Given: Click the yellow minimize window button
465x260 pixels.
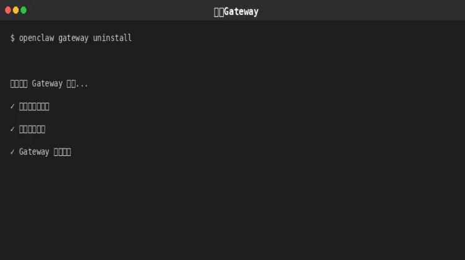Looking at the screenshot, I should pyautogui.click(x=16, y=11).
